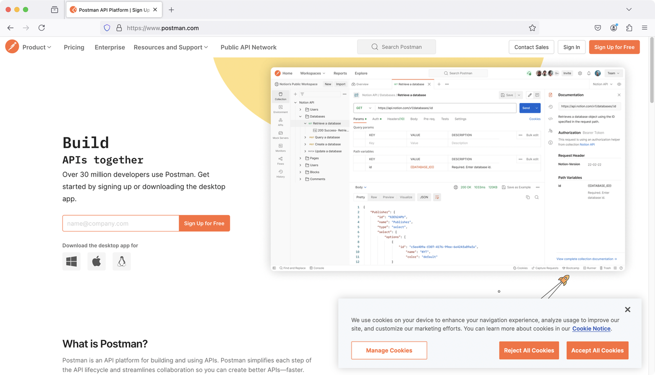Open the Firefox account icon

coord(614,28)
